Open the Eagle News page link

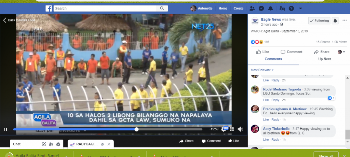(271, 20)
